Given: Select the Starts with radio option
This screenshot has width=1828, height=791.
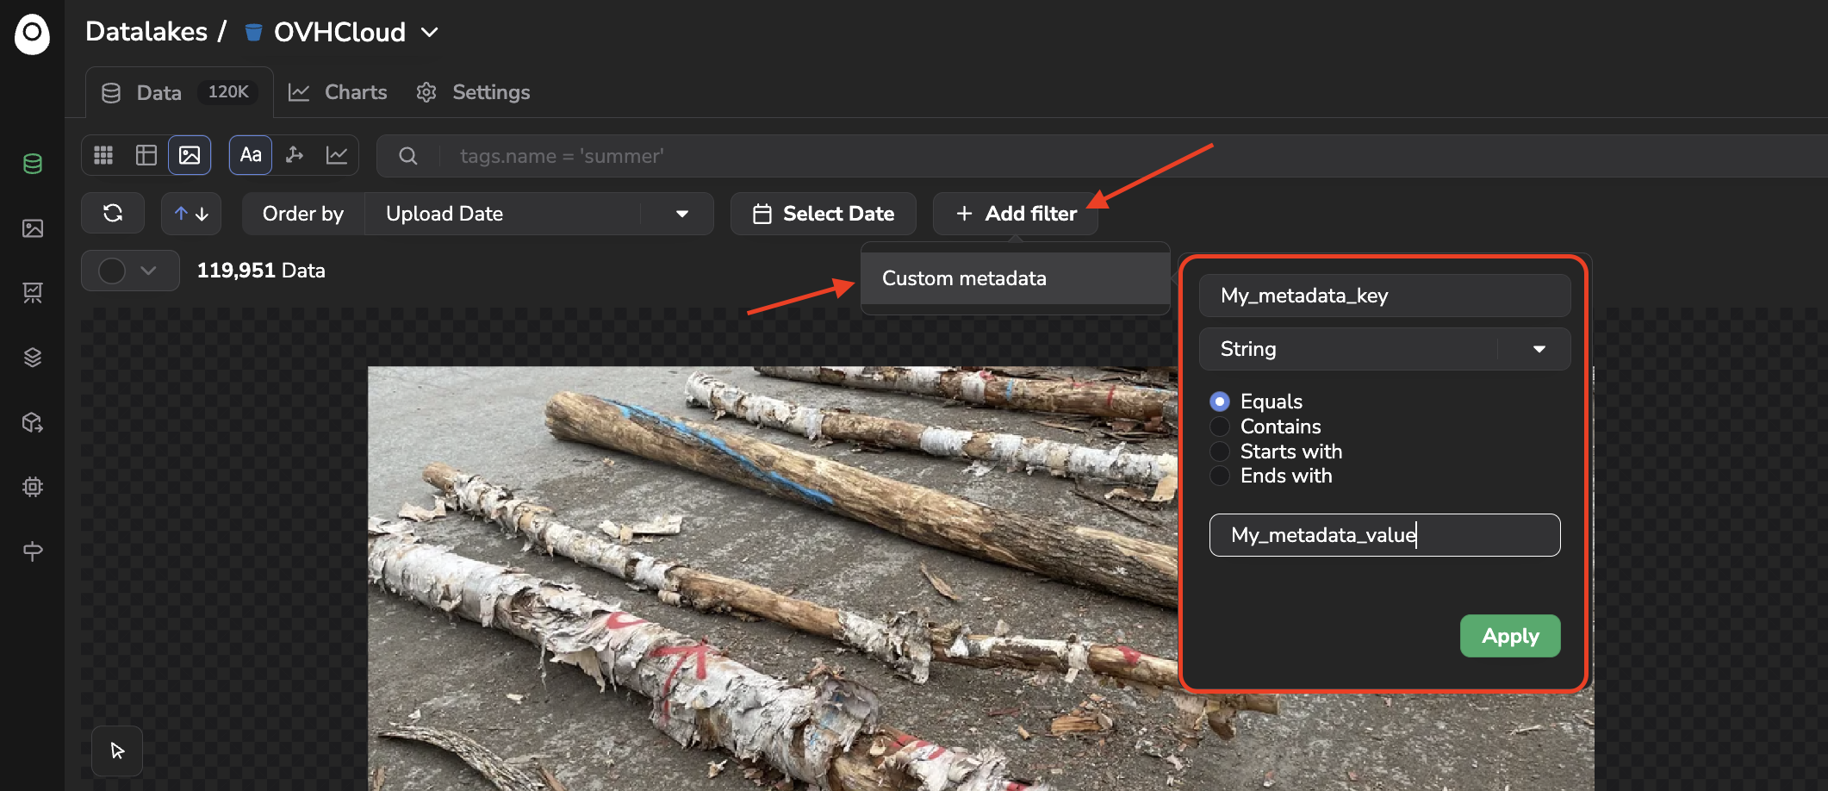Looking at the screenshot, I should 1220,452.
